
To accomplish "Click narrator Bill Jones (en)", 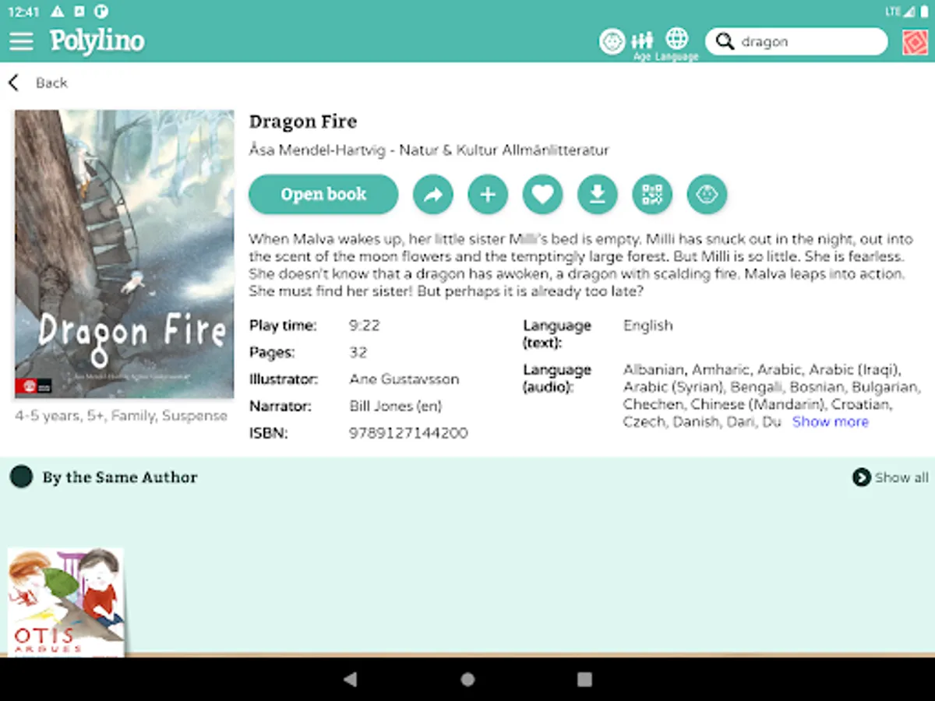I will click(x=396, y=406).
